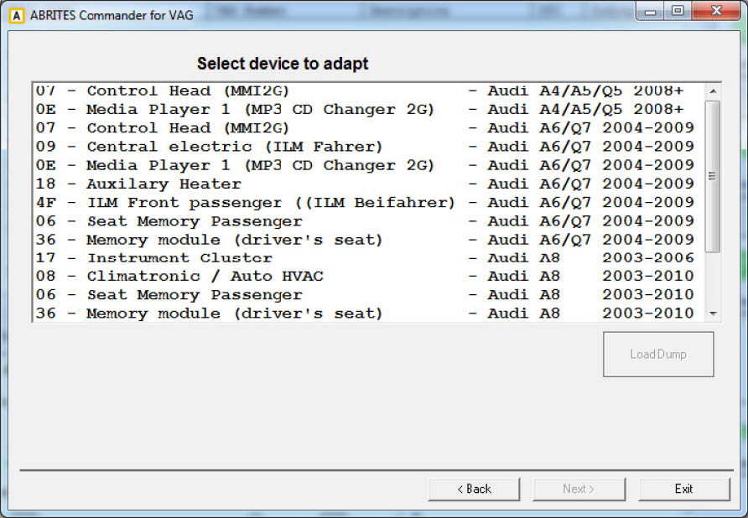Choose ILM Front passenger (ILM Beifahrer) entry

365,202
